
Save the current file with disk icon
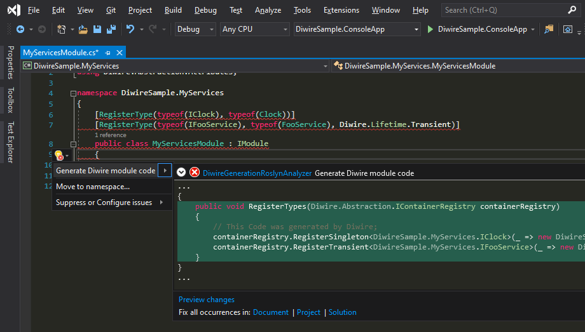pos(97,29)
